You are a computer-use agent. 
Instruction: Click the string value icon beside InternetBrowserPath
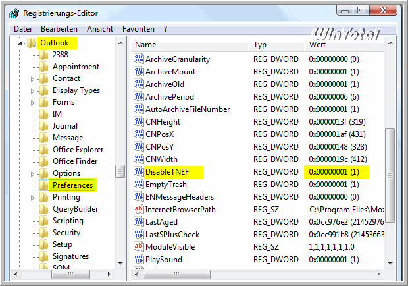(139, 209)
